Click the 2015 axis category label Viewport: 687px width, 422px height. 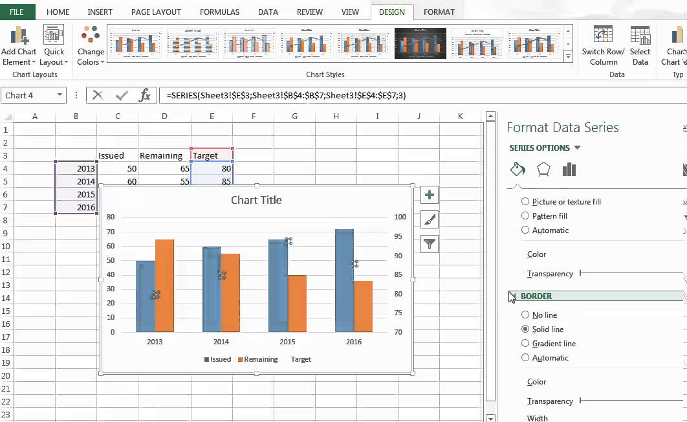[287, 341]
